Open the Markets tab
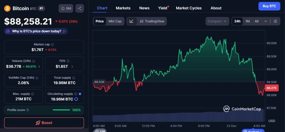Screen dimensions: 285x132 click(x=123, y=8)
